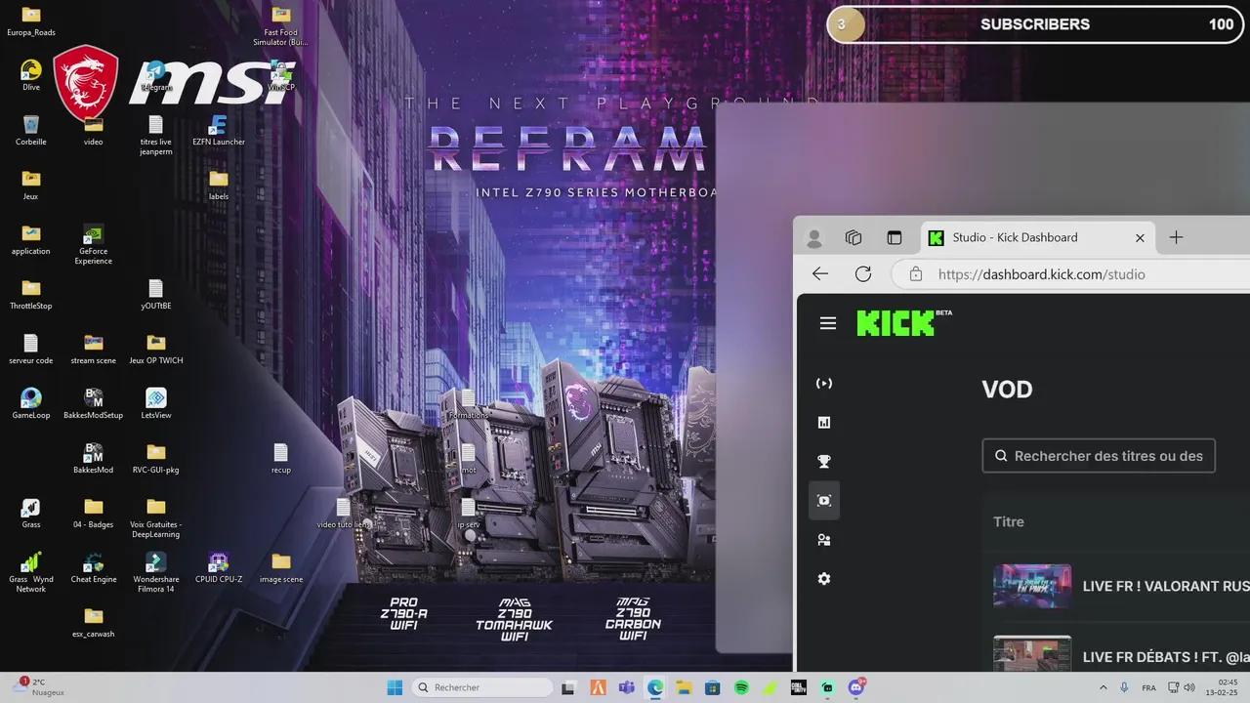Open the Kick dashboard settings gear
The height and width of the screenshot is (703, 1250).
click(x=823, y=578)
